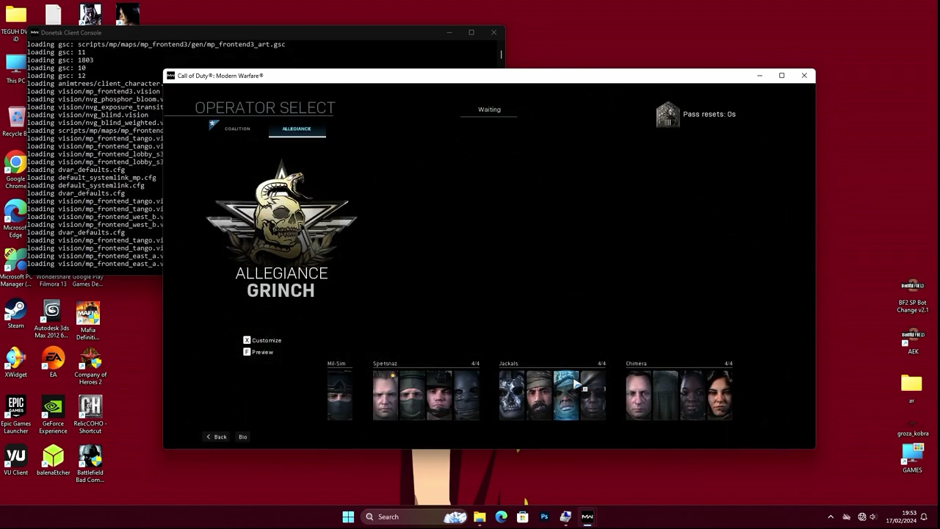Click the Preview operator option
The height and width of the screenshot is (529, 940).
258,352
